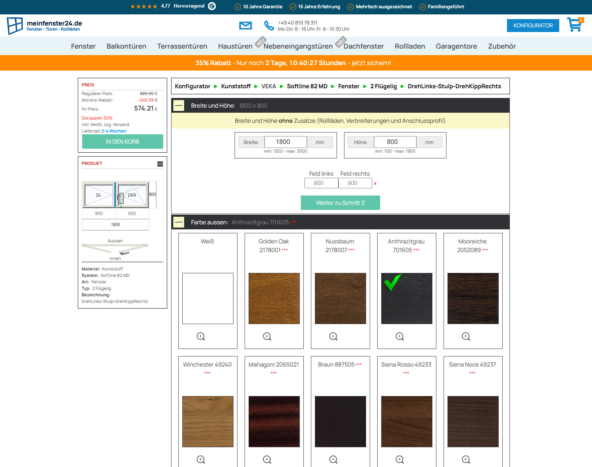The width and height of the screenshot is (592, 467).
Task: Select the Mooreiche color swatch
Action: (x=473, y=298)
